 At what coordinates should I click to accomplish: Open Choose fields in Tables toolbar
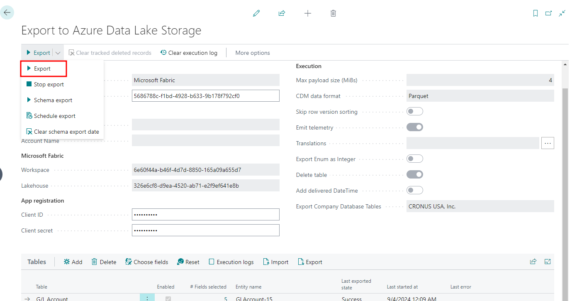(147, 262)
